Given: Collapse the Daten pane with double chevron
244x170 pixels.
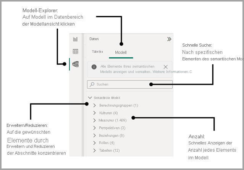Looking at the screenshot, I should 169,39.
